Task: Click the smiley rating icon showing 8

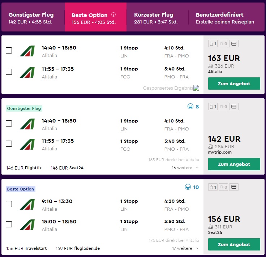Action: pos(190,107)
